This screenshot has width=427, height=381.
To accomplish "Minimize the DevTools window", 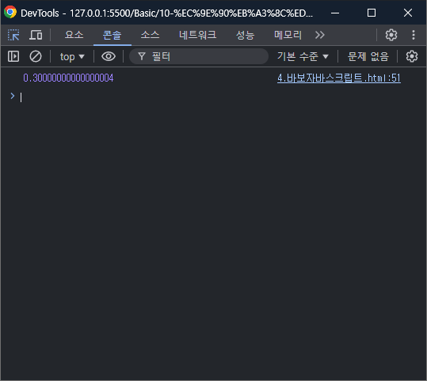I will pyautogui.click(x=335, y=13).
